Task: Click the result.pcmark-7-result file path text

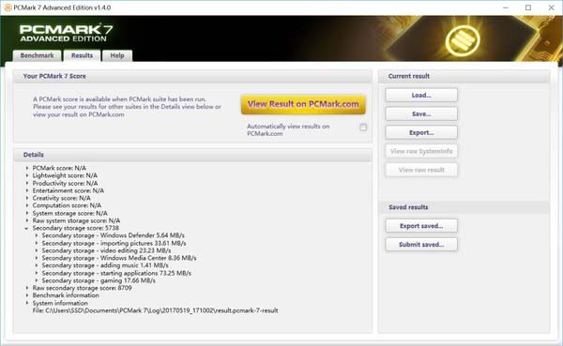Action: (155, 310)
